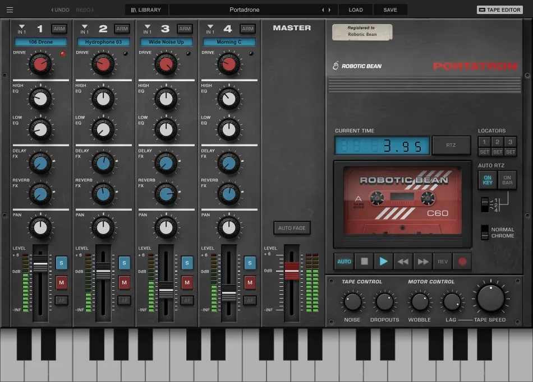Click track 4 Pan knob

coord(229,227)
